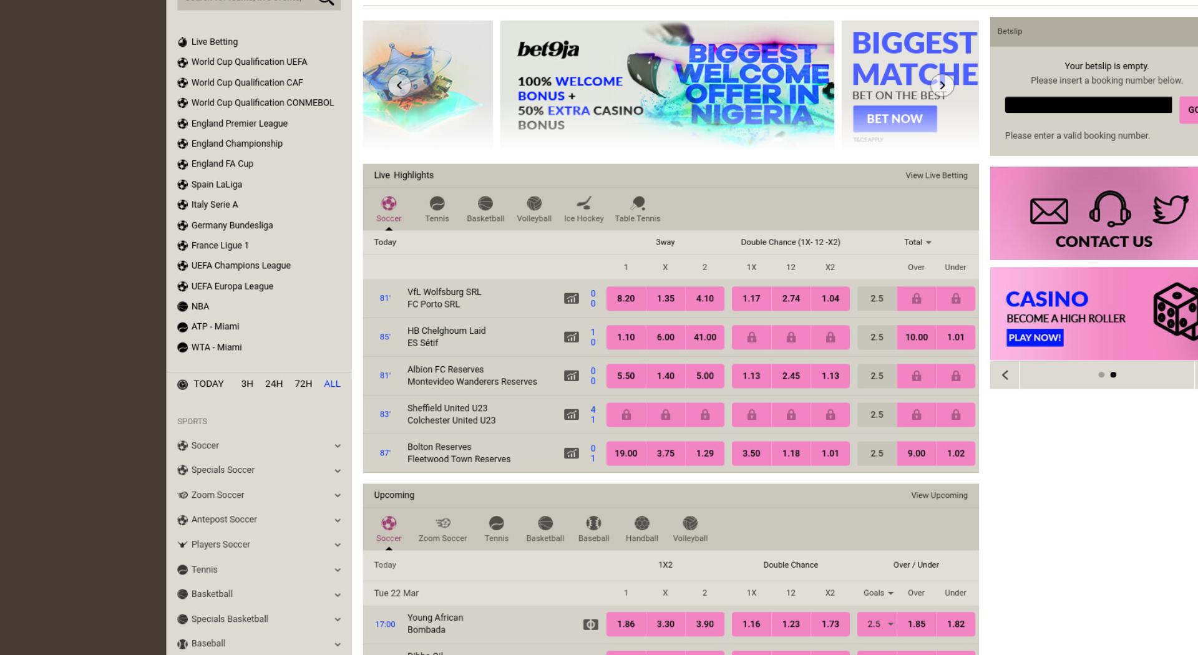Select Ice Hockey icon in Live Highlights
Screen dimensions: 1198x655
click(584, 203)
